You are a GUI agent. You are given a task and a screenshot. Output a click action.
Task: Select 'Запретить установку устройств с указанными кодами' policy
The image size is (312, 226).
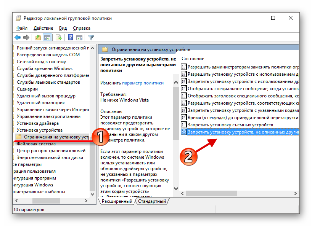240,110
